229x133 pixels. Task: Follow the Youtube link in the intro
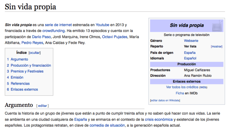point(102,25)
